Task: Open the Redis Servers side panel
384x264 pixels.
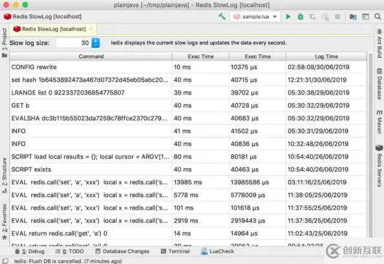Action: coord(379,166)
